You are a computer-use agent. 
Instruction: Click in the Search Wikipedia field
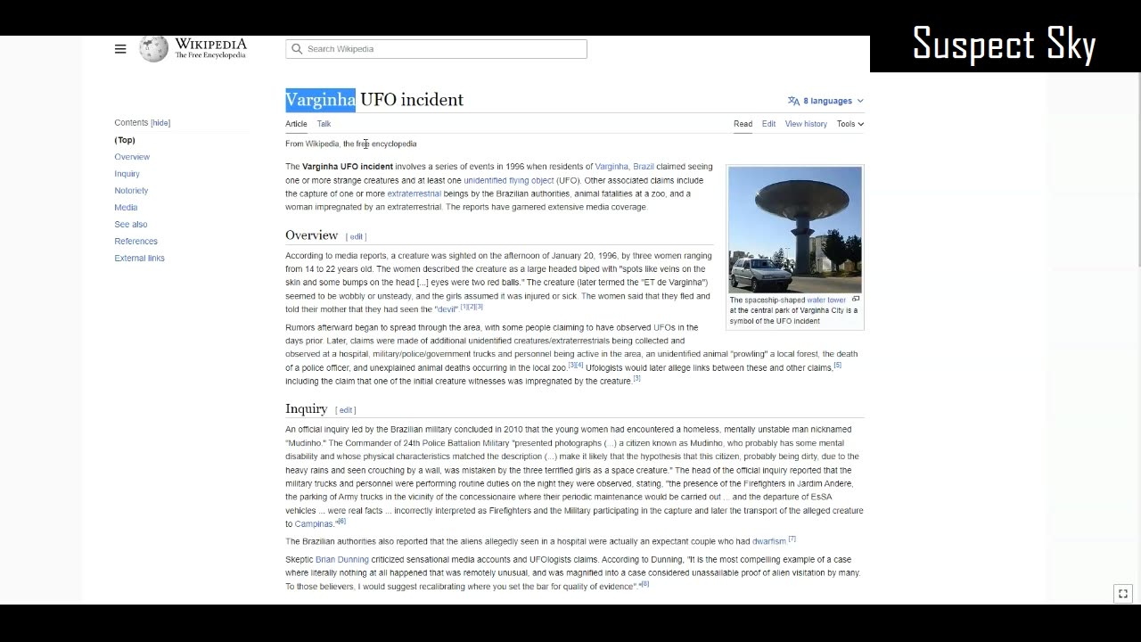tap(436, 49)
